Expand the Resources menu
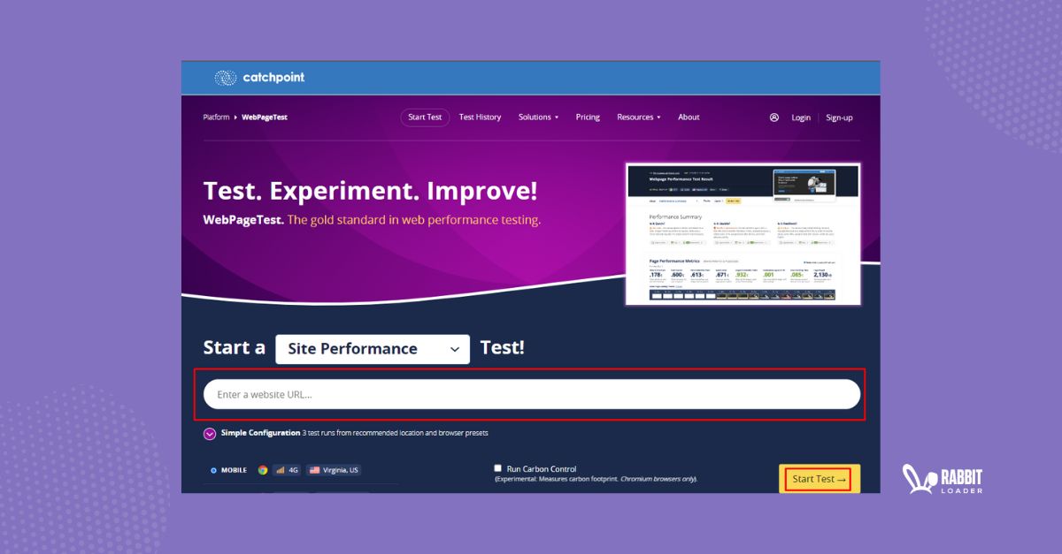Viewport: 1062px width, 554px height. coord(638,117)
